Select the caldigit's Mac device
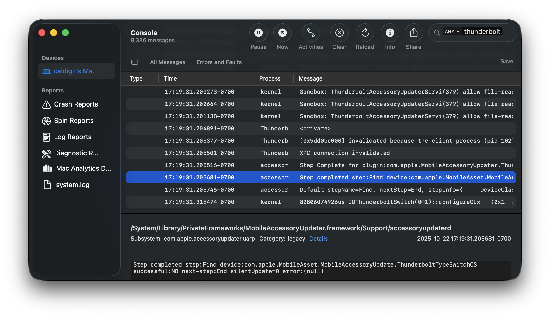Image resolution: width=550 pixels, height=318 pixels. (75, 71)
